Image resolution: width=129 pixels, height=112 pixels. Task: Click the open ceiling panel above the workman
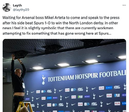[x=21, y=54]
